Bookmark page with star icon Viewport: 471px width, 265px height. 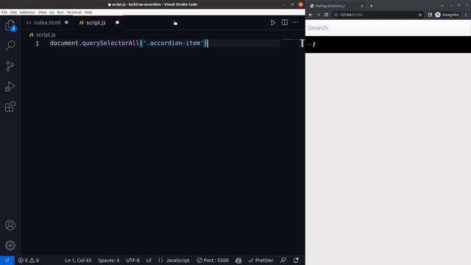tap(420, 15)
